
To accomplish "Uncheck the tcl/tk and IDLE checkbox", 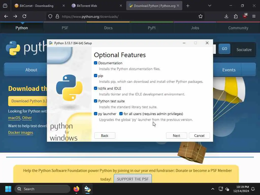I will point(95,88).
